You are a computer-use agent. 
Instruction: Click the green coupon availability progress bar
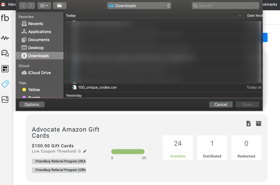pos(128,151)
